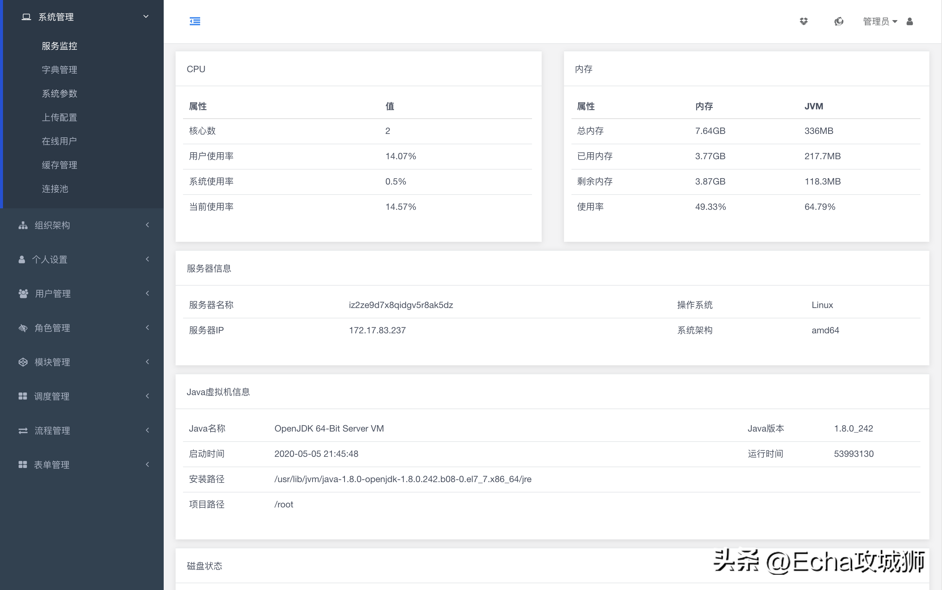This screenshot has height=590, width=942.
Task: Click the JVM install path value
Action: [x=403, y=479]
